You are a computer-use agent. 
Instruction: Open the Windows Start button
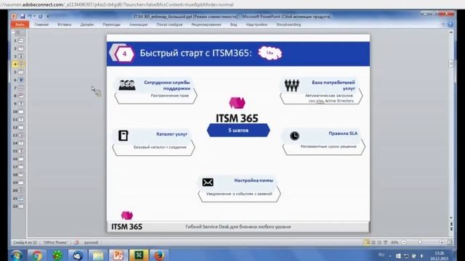pyautogui.click(x=16, y=255)
